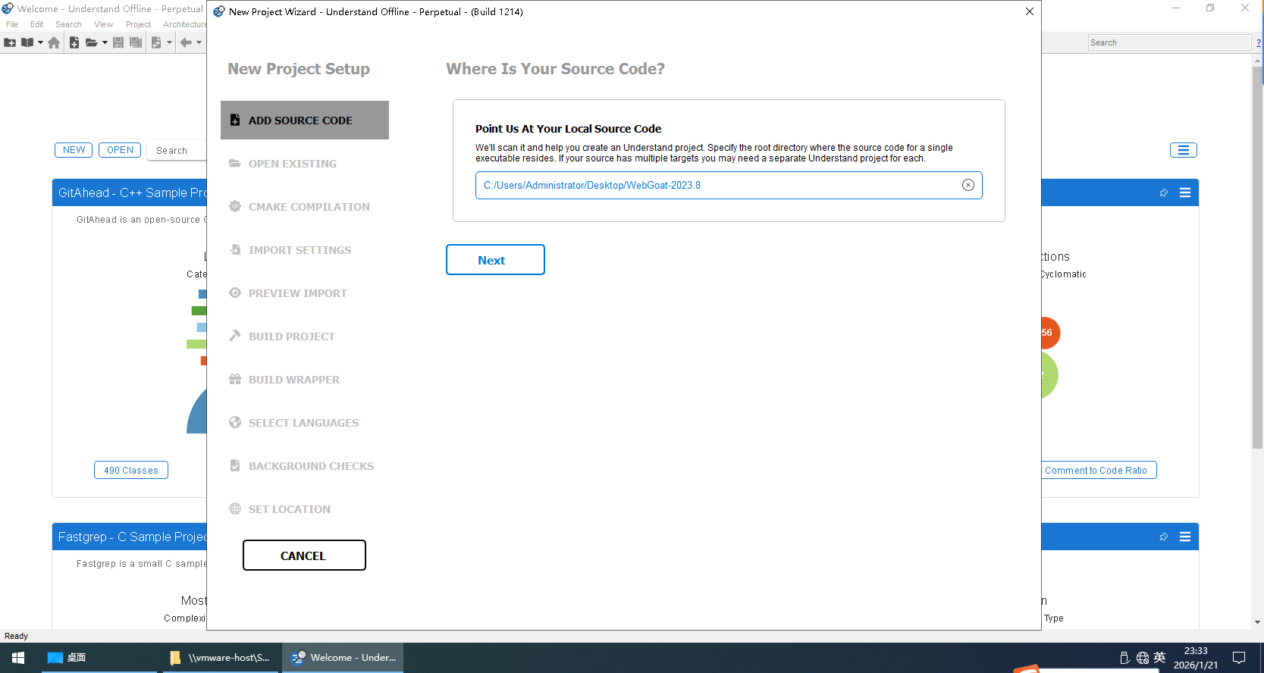Open the File menu

coord(12,24)
